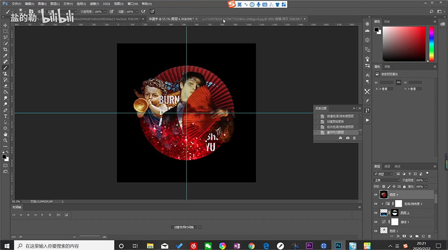This screenshot has height=250, width=448.
Task: Toggle visibility of the 曲线 1 layer
Action: (x=376, y=222)
